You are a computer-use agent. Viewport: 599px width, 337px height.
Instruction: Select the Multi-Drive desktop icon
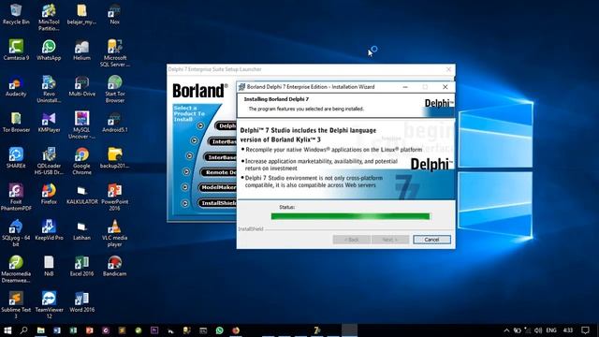(x=81, y=86)
